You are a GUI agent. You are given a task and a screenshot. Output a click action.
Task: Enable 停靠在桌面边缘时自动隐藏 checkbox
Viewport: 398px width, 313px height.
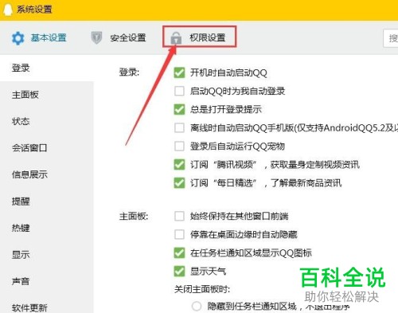tap(179, 234)
